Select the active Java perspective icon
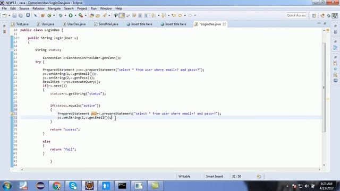This screenshot has height=191, width=340. point(335,15)
